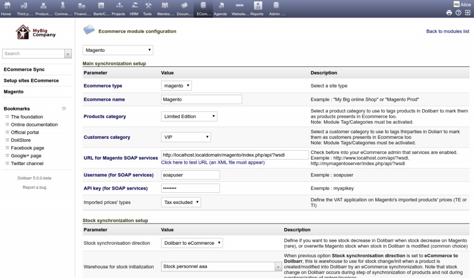The width and height of the screenshot is (474, 278).
Task: Focus the API key password field
Action: coord(190,188)
